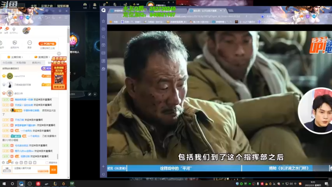Screen dimensions: 332x187
Task: Click the circular streamer webcam overlay
Action: pyautogui.click(x=315, y=111)
